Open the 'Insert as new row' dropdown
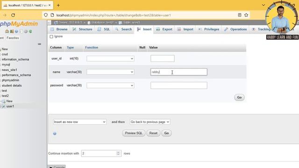 coord(79,122)
